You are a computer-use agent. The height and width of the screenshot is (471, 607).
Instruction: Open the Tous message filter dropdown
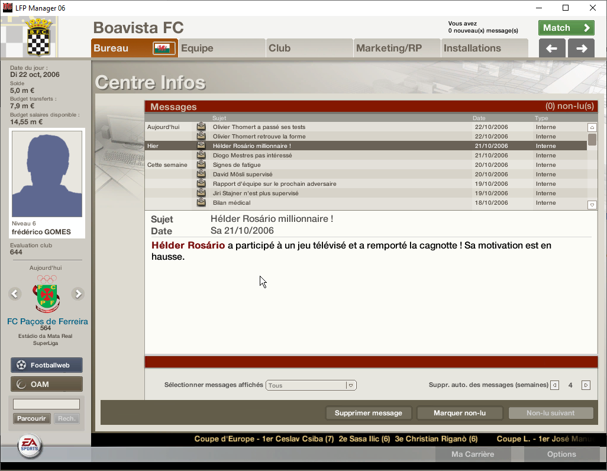[311, 385]
